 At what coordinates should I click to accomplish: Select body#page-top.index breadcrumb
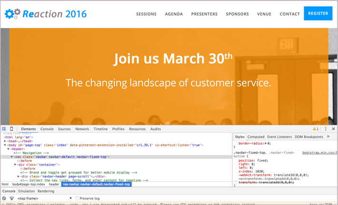coord(29,185)
